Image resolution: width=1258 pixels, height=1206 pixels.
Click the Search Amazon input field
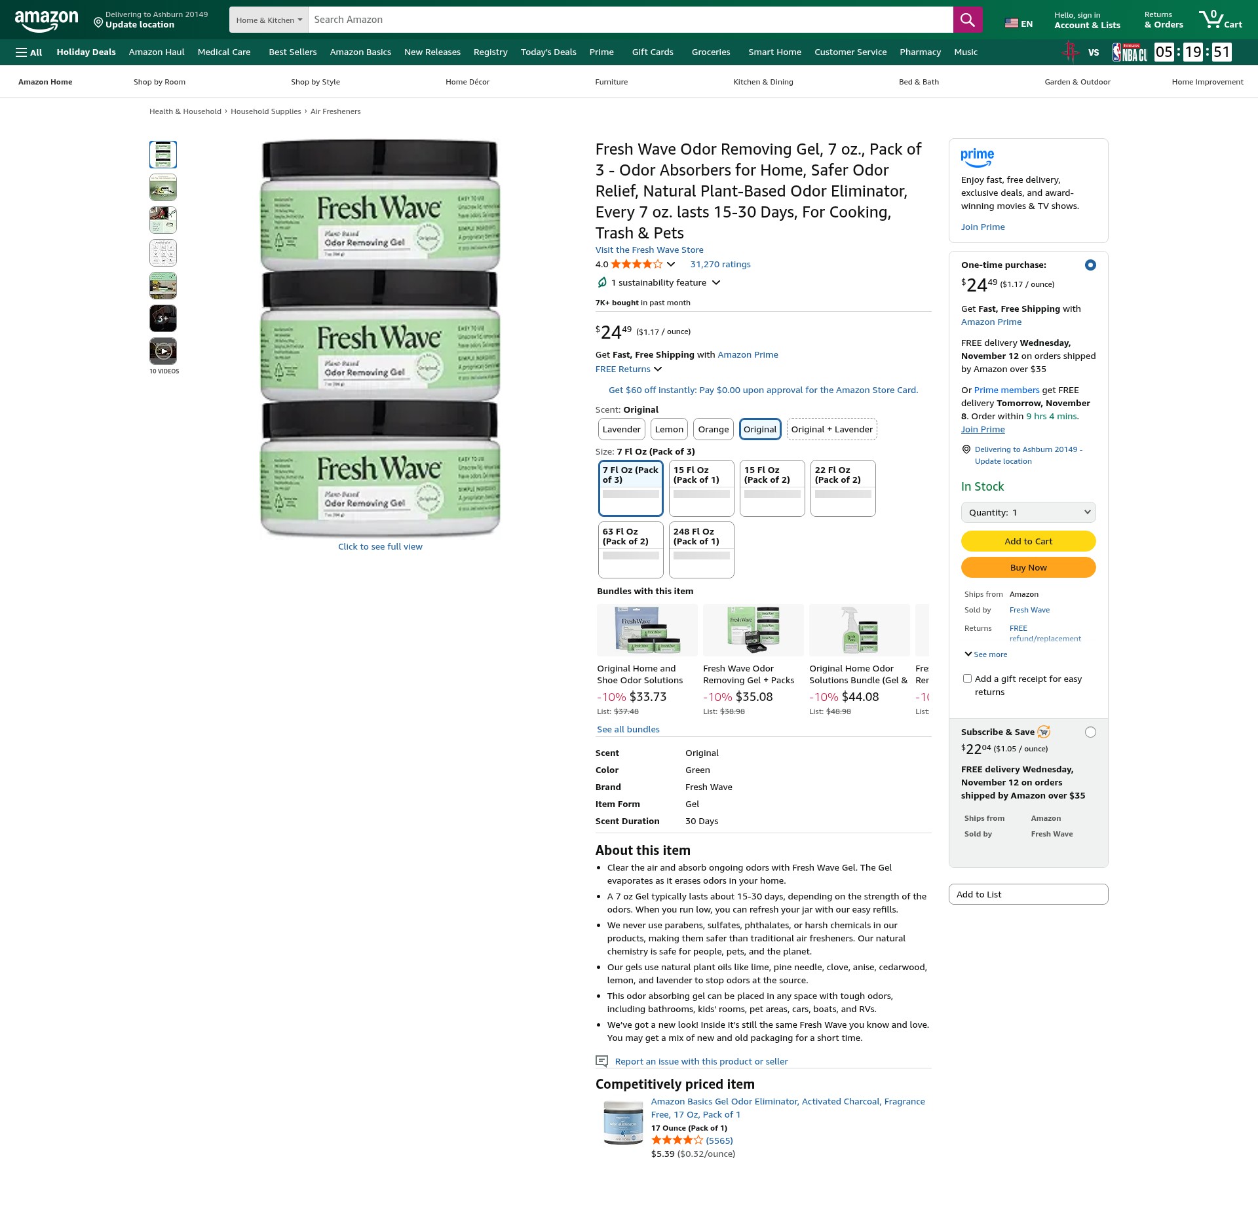click(x=630, y=20)
